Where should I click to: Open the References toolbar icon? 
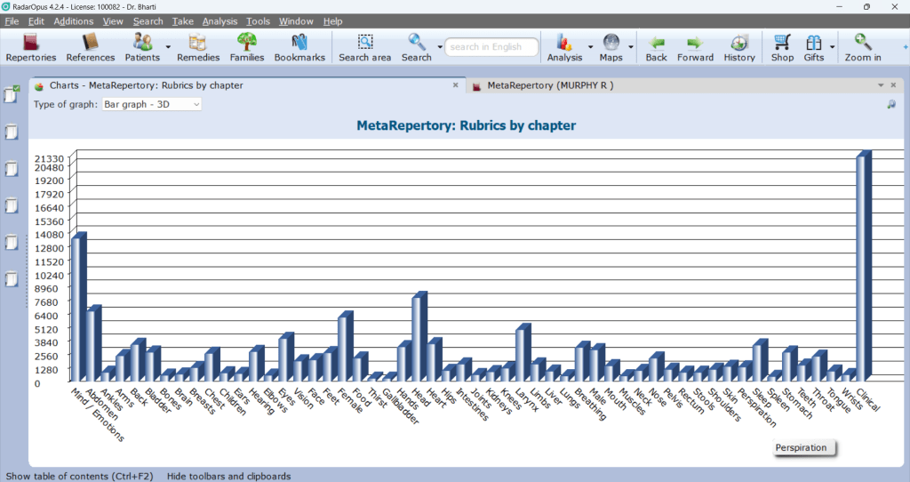click(x=90, y=48)
